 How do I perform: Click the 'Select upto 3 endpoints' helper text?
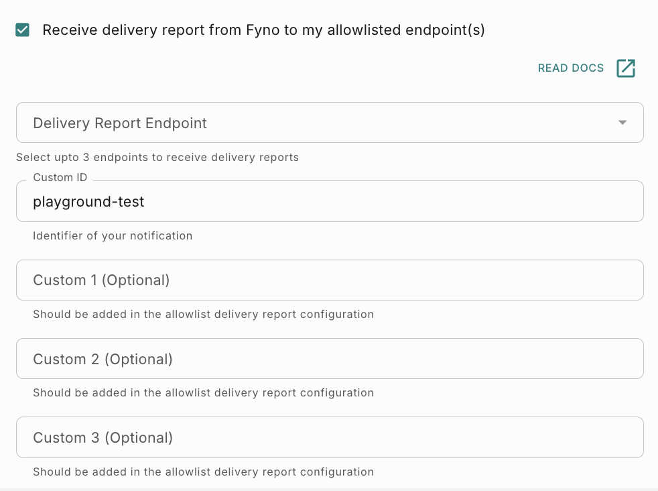coord(157,158)
